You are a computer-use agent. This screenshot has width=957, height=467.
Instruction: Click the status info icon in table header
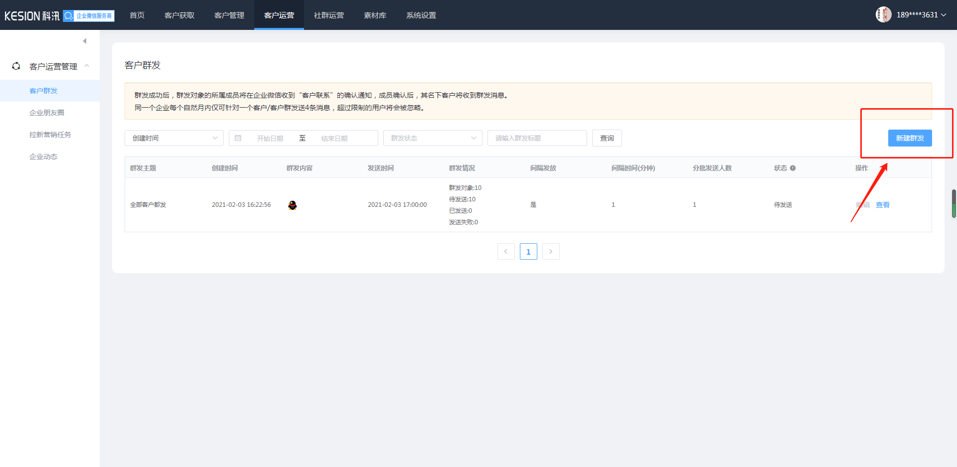[x=793, y=168]
